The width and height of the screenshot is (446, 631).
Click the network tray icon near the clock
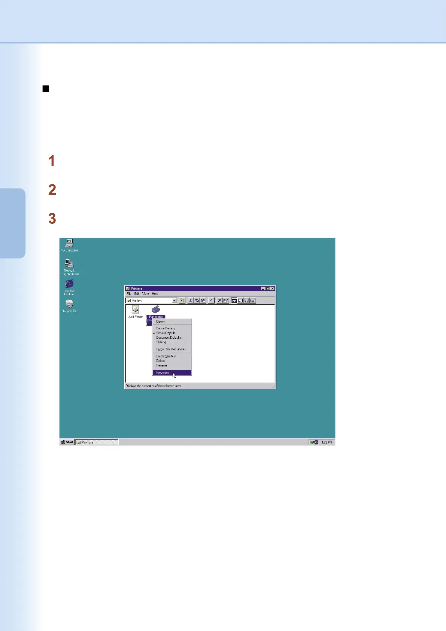[x=311, y=442]
